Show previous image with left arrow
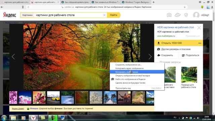 13,56
